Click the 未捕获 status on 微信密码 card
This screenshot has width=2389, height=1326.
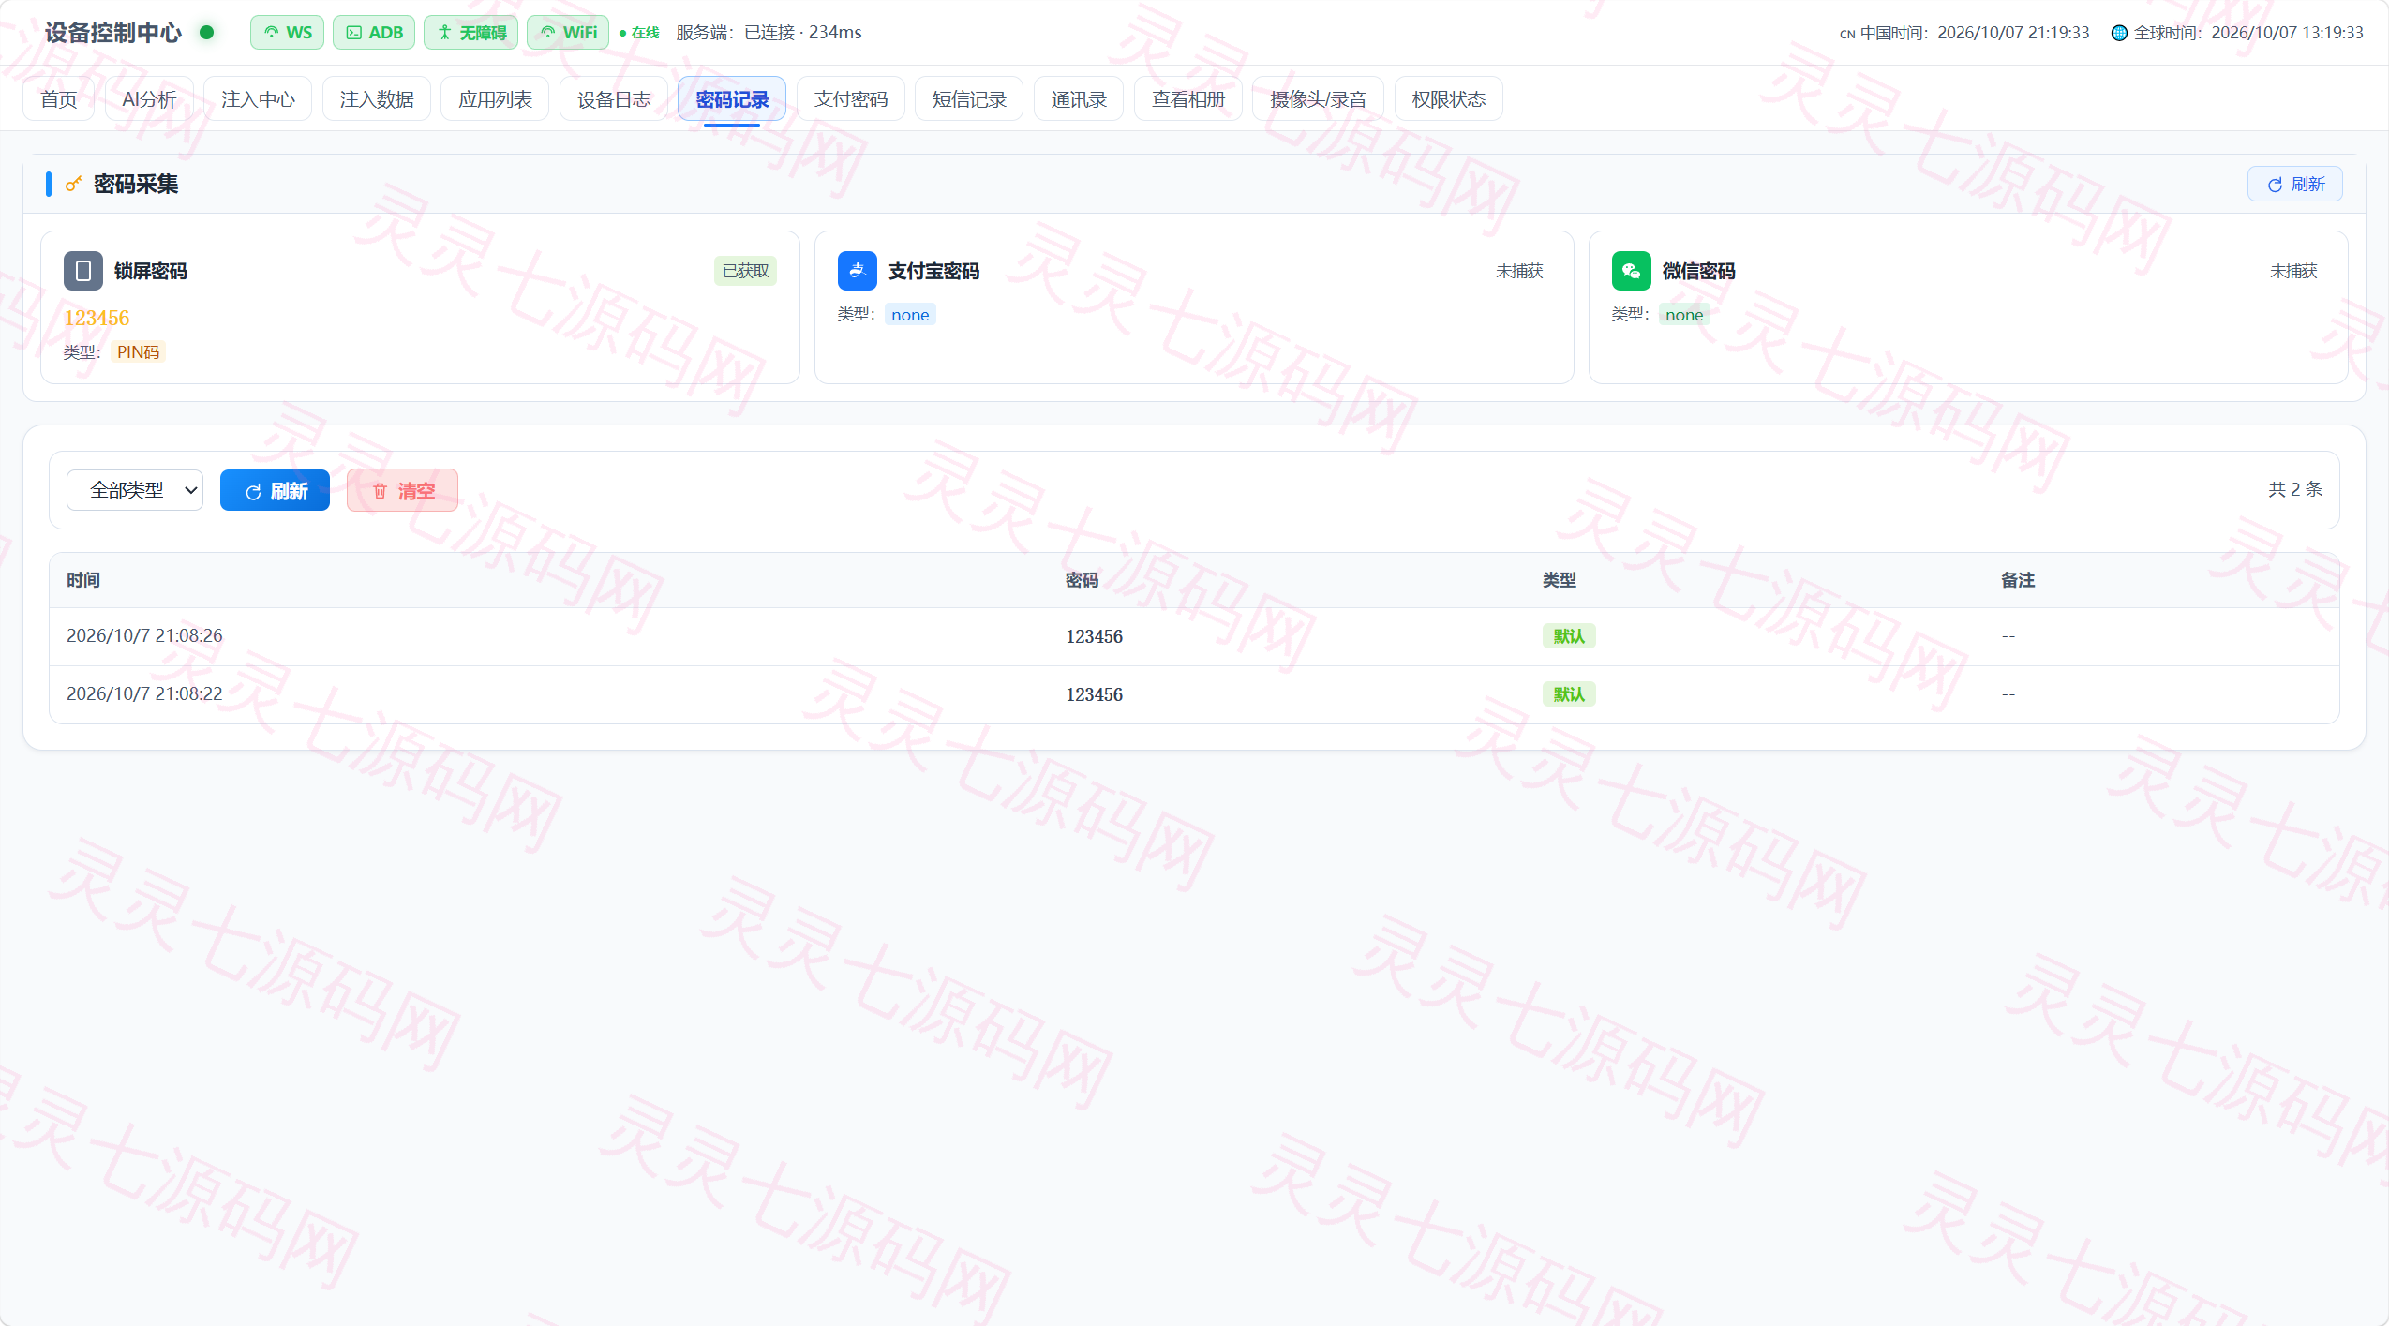[2293, 271]
